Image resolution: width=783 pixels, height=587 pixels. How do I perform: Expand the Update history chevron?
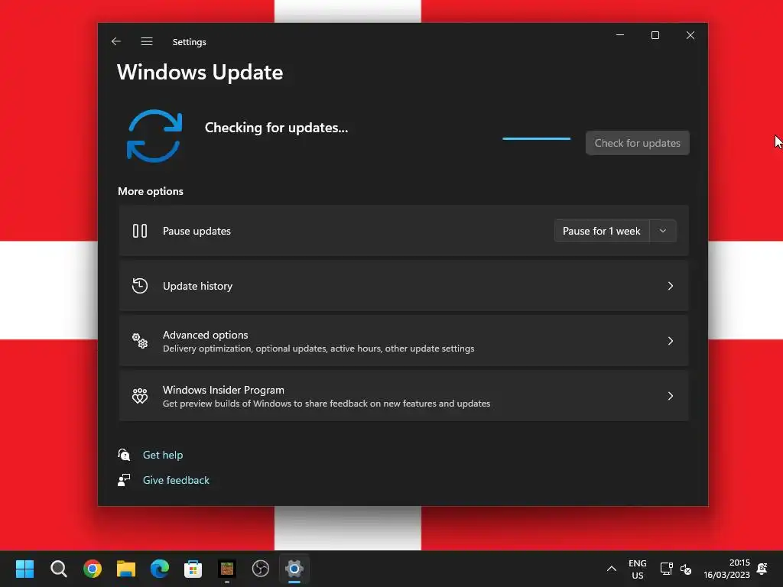(x=670, y=286)
